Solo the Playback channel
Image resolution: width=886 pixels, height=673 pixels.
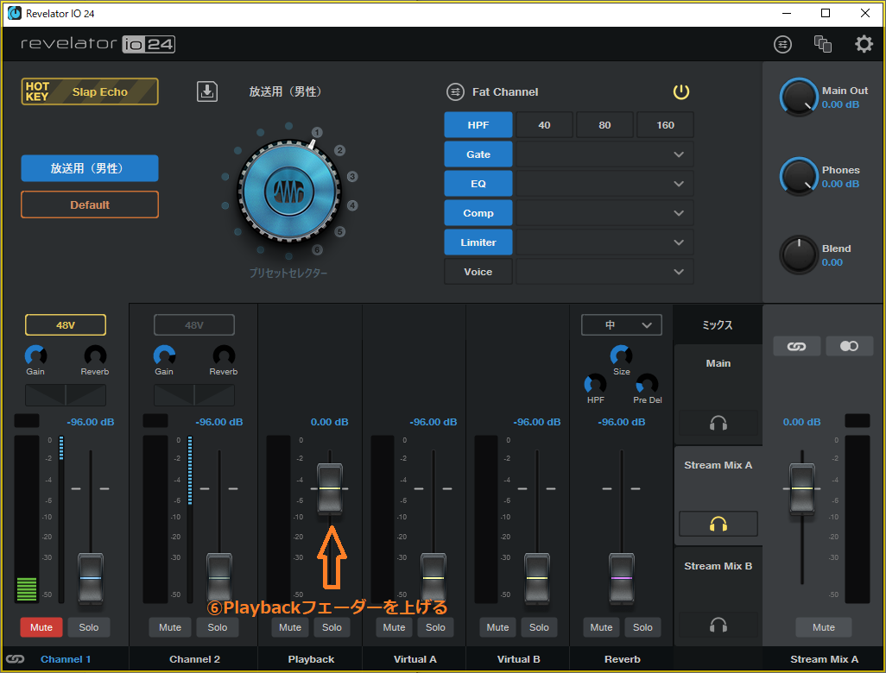(x=332, y=627)
